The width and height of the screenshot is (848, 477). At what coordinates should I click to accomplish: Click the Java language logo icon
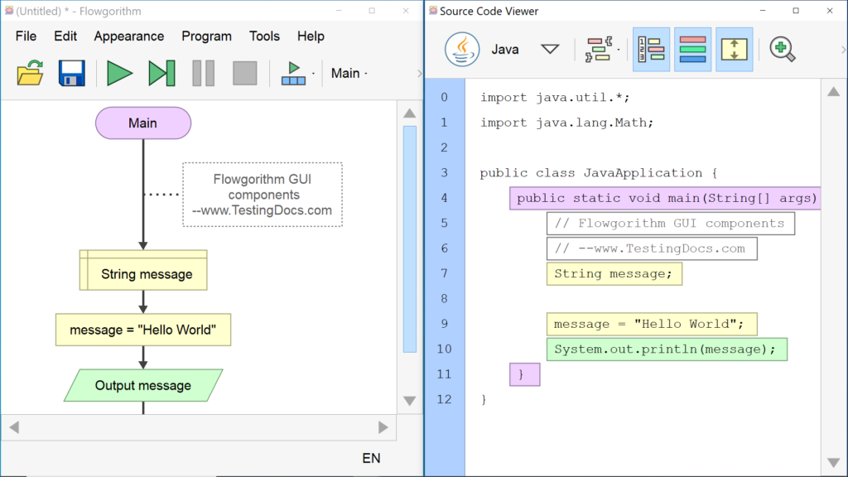tap(462, 50)
